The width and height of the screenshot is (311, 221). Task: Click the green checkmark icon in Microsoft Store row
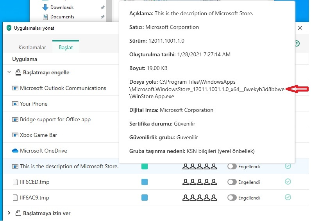(x=288, y=166)
